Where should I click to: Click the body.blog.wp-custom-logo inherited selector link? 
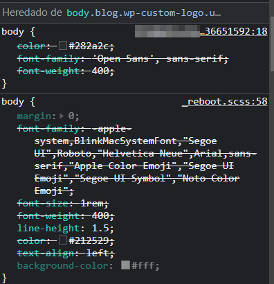point(143,13)
